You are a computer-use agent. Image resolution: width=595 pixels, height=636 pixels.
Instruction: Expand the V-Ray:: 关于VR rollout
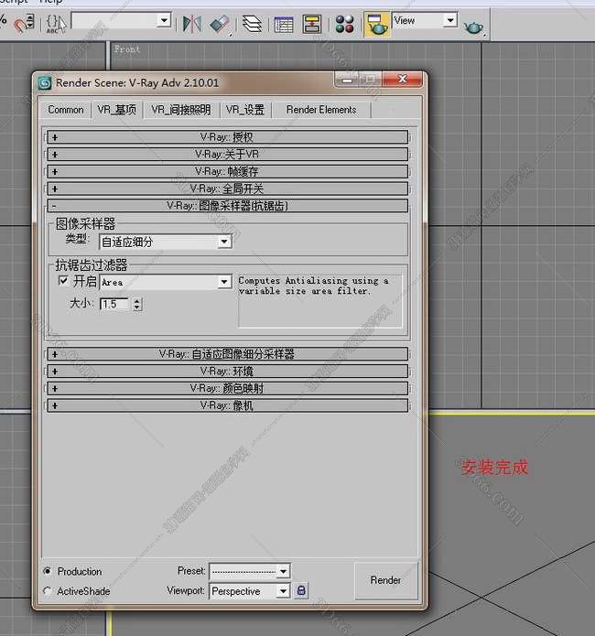click(227, 154)
